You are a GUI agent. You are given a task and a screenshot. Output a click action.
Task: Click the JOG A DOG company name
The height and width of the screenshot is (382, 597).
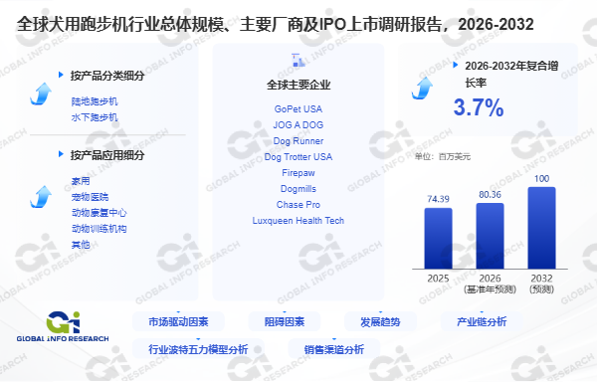298,125
